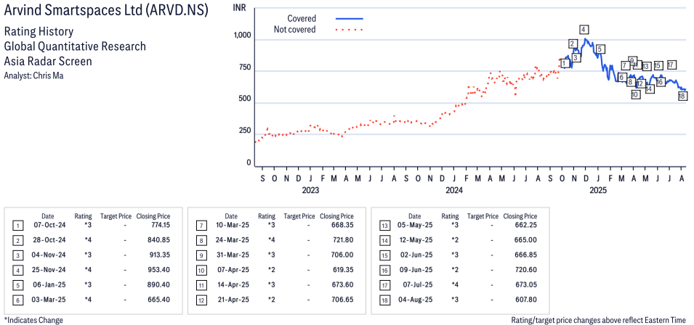
Task: Select the '1,000' y-axis label
Action: [242, 36]
